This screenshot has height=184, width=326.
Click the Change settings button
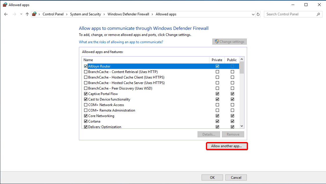(229, 41)
